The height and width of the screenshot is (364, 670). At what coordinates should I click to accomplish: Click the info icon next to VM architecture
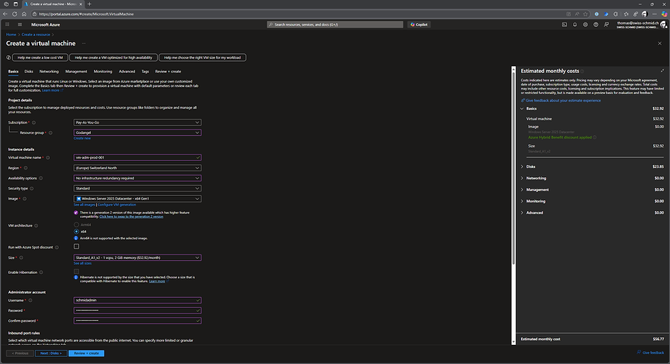[36, 226]
